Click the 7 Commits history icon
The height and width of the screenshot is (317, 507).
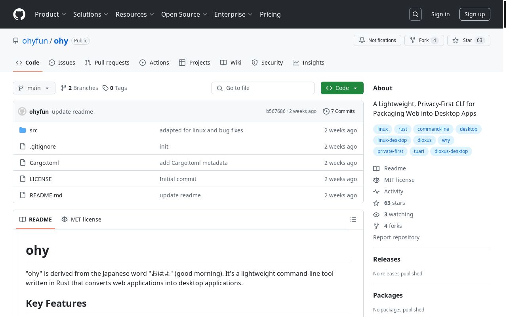326,111
